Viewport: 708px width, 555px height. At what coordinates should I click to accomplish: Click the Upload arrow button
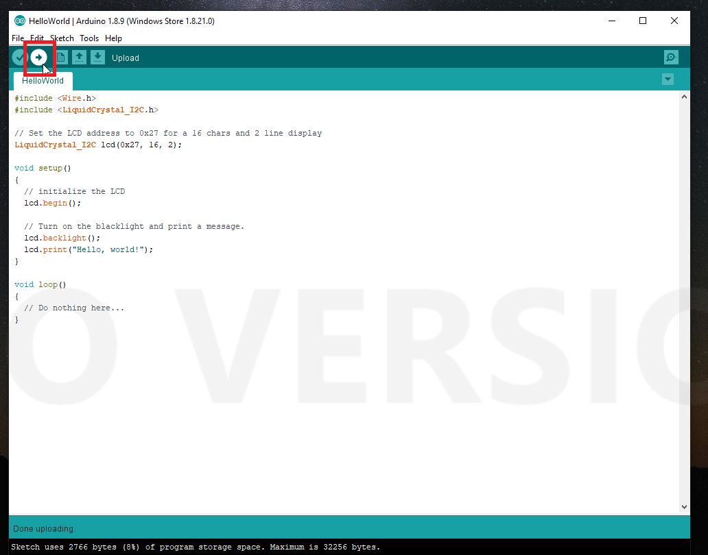click(39, 58)
